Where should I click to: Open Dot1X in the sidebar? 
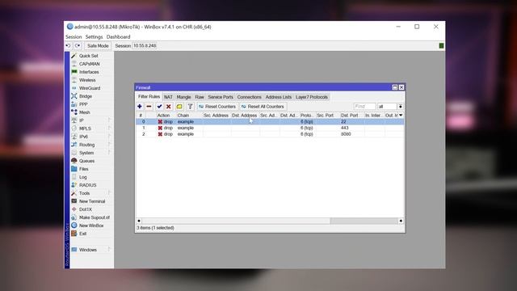(x=86, y=209)
